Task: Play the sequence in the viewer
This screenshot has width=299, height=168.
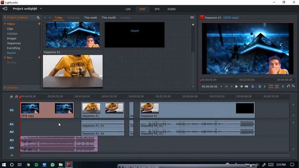Action: [x=236, y=86]
